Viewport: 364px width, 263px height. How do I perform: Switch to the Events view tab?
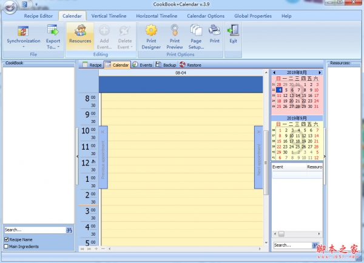(x=142, y=65)
